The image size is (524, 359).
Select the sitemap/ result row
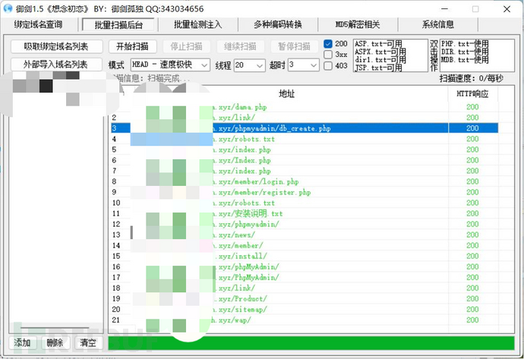305,310
